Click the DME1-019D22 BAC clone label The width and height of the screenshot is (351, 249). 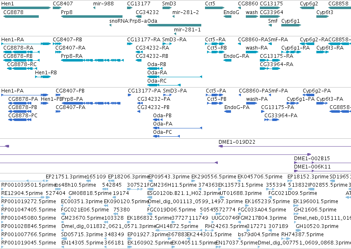[x=237, y=142]
